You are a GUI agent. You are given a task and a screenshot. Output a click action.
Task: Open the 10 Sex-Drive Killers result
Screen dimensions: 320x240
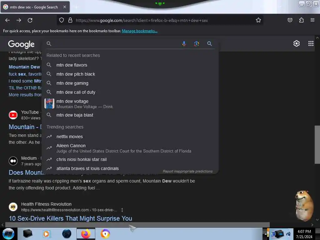point(70,218)
